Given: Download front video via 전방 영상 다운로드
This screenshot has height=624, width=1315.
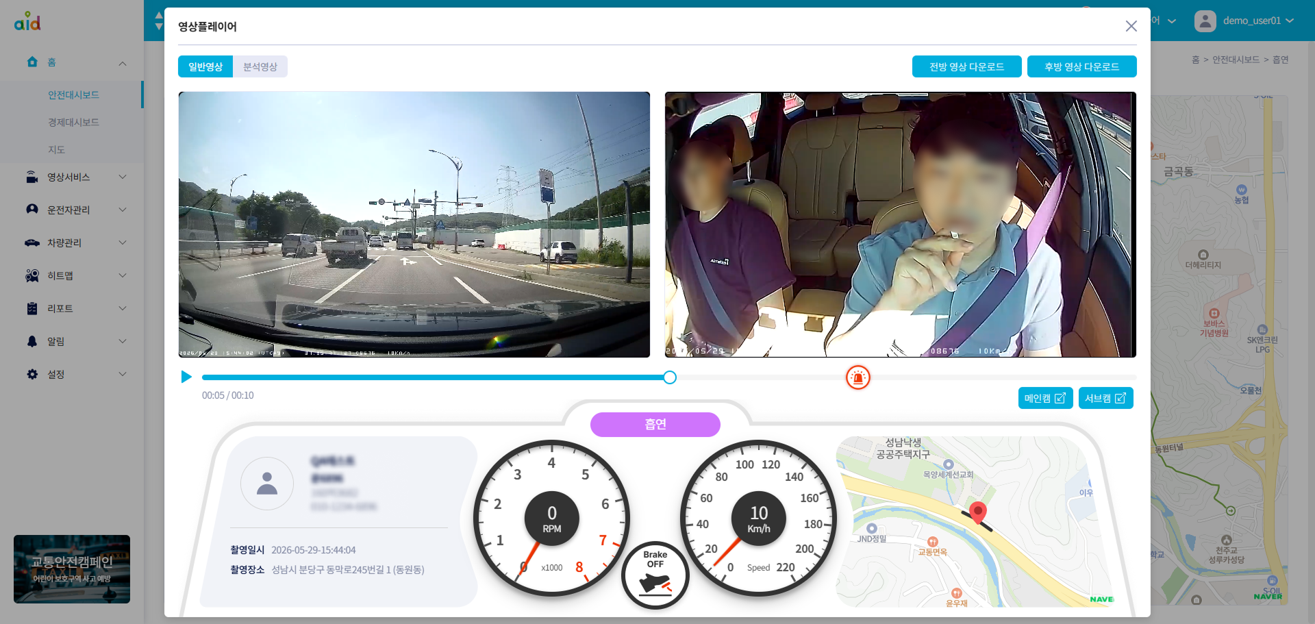Looking at the screenshot, I should pyautogui.click(x=966, y=66).
